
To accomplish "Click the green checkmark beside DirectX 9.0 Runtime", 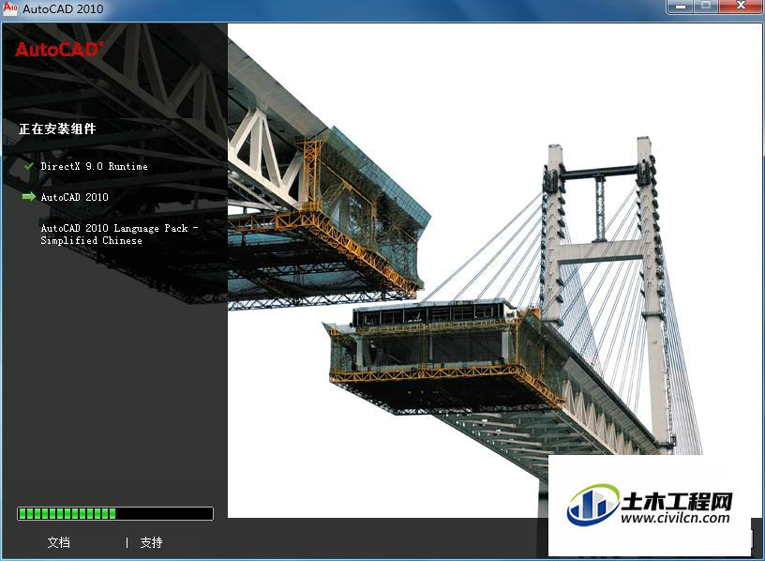I will point(29,166).
